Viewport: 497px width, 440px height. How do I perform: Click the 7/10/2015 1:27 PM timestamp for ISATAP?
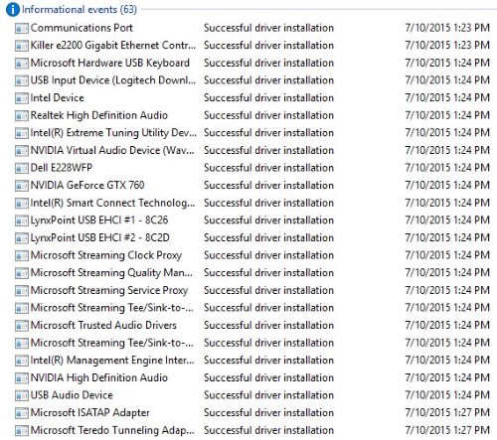(x=447, y=413)
